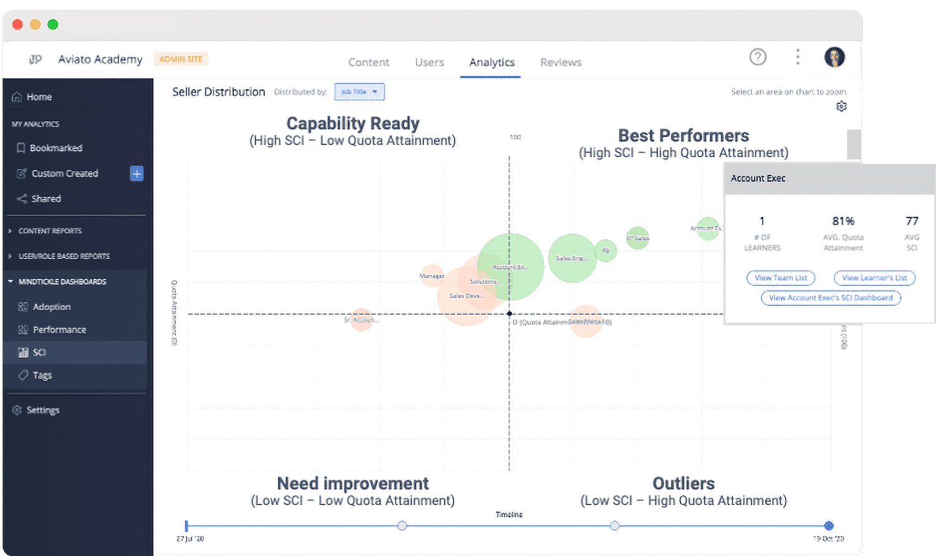Switch to the Users tab
Image resolution: width=936 pixels, height=556 pixels.
[429, 62]
